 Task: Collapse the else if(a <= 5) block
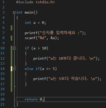pyautogui.click(x=14, y=69)
